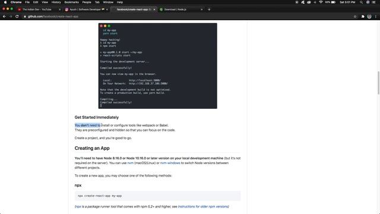Switch to the Ayush Software Developer tab
Image resolution: width=380 pixels, height=214 pixels.
(x=85, y=10)
